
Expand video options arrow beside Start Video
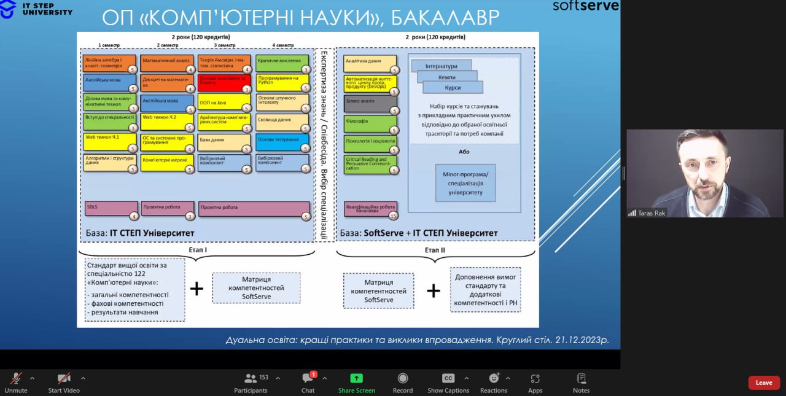pyautogui.click(x=83, y=378)
